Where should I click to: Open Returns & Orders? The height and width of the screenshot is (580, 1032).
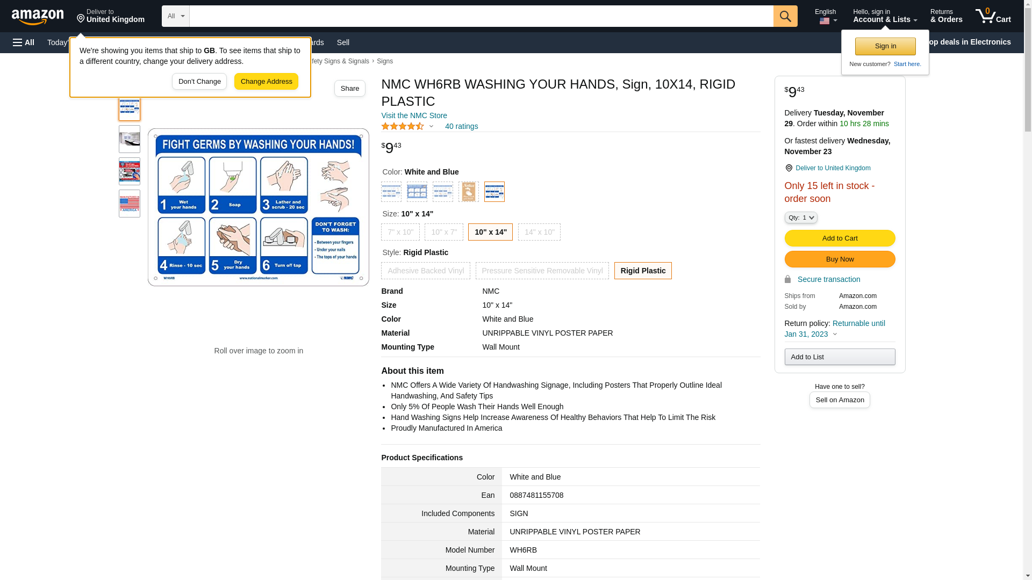click(x=946, y=16)
